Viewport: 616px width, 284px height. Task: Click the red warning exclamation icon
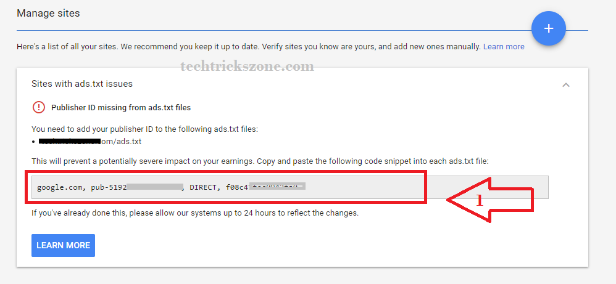pos(39,107)
